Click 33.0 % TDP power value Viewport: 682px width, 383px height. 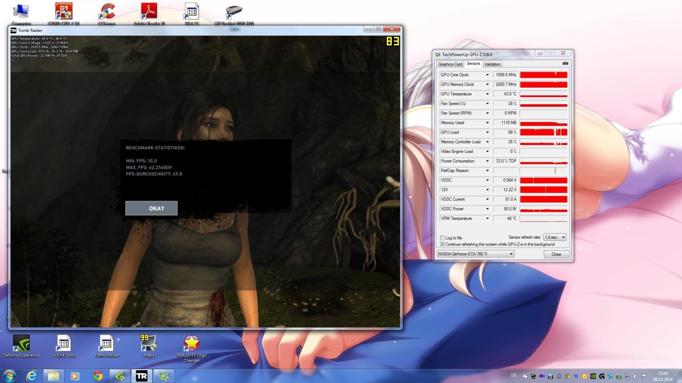pos(506,161)
